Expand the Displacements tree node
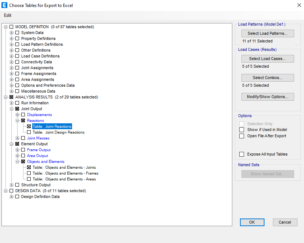 18,115
